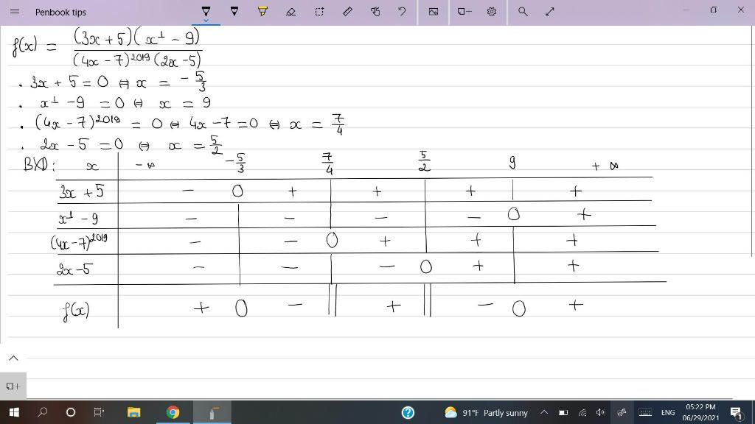Open the Windows Ink Workspace icon
The width and height of the screenshot is (755, 424).
pos(622,412)
